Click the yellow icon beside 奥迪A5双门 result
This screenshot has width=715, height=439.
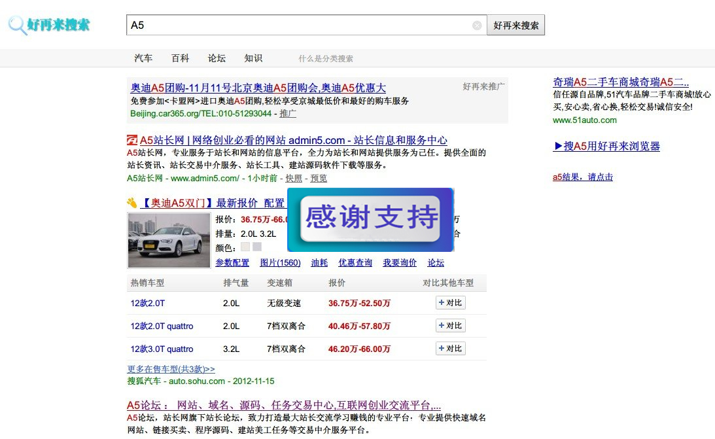tap(131, 203)
